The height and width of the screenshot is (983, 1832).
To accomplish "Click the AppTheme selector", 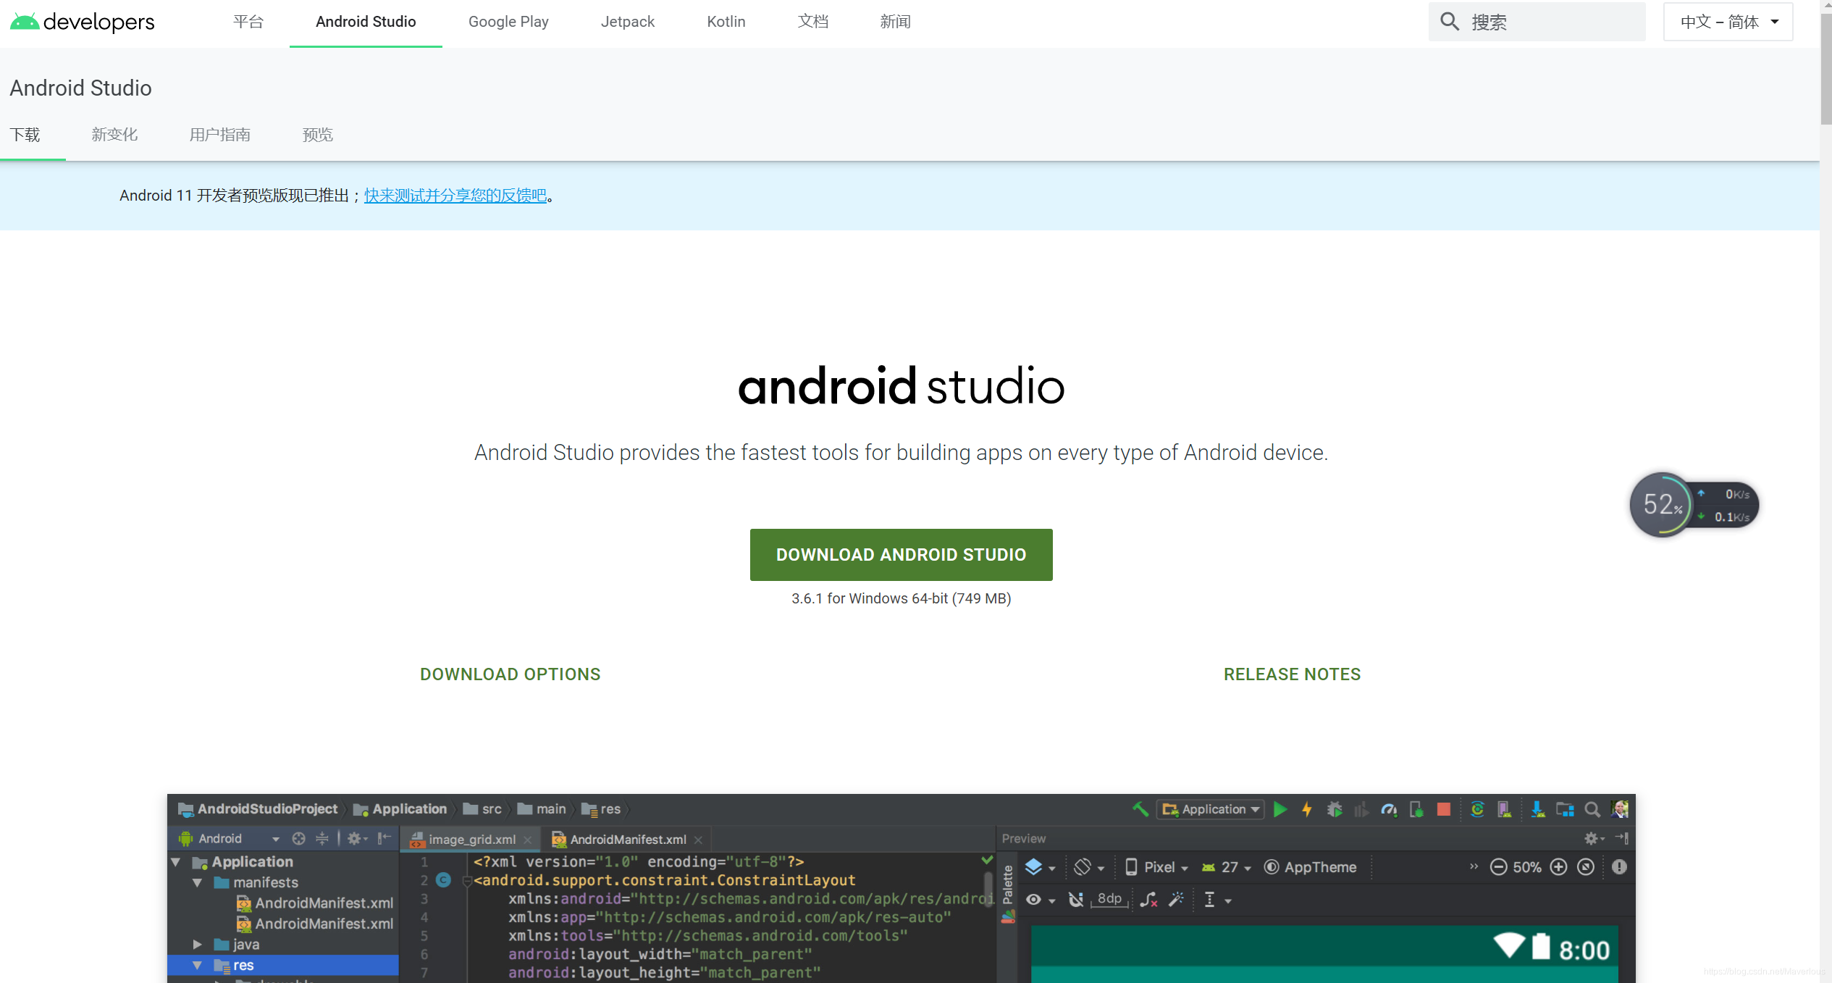I will coord(1310,867).
